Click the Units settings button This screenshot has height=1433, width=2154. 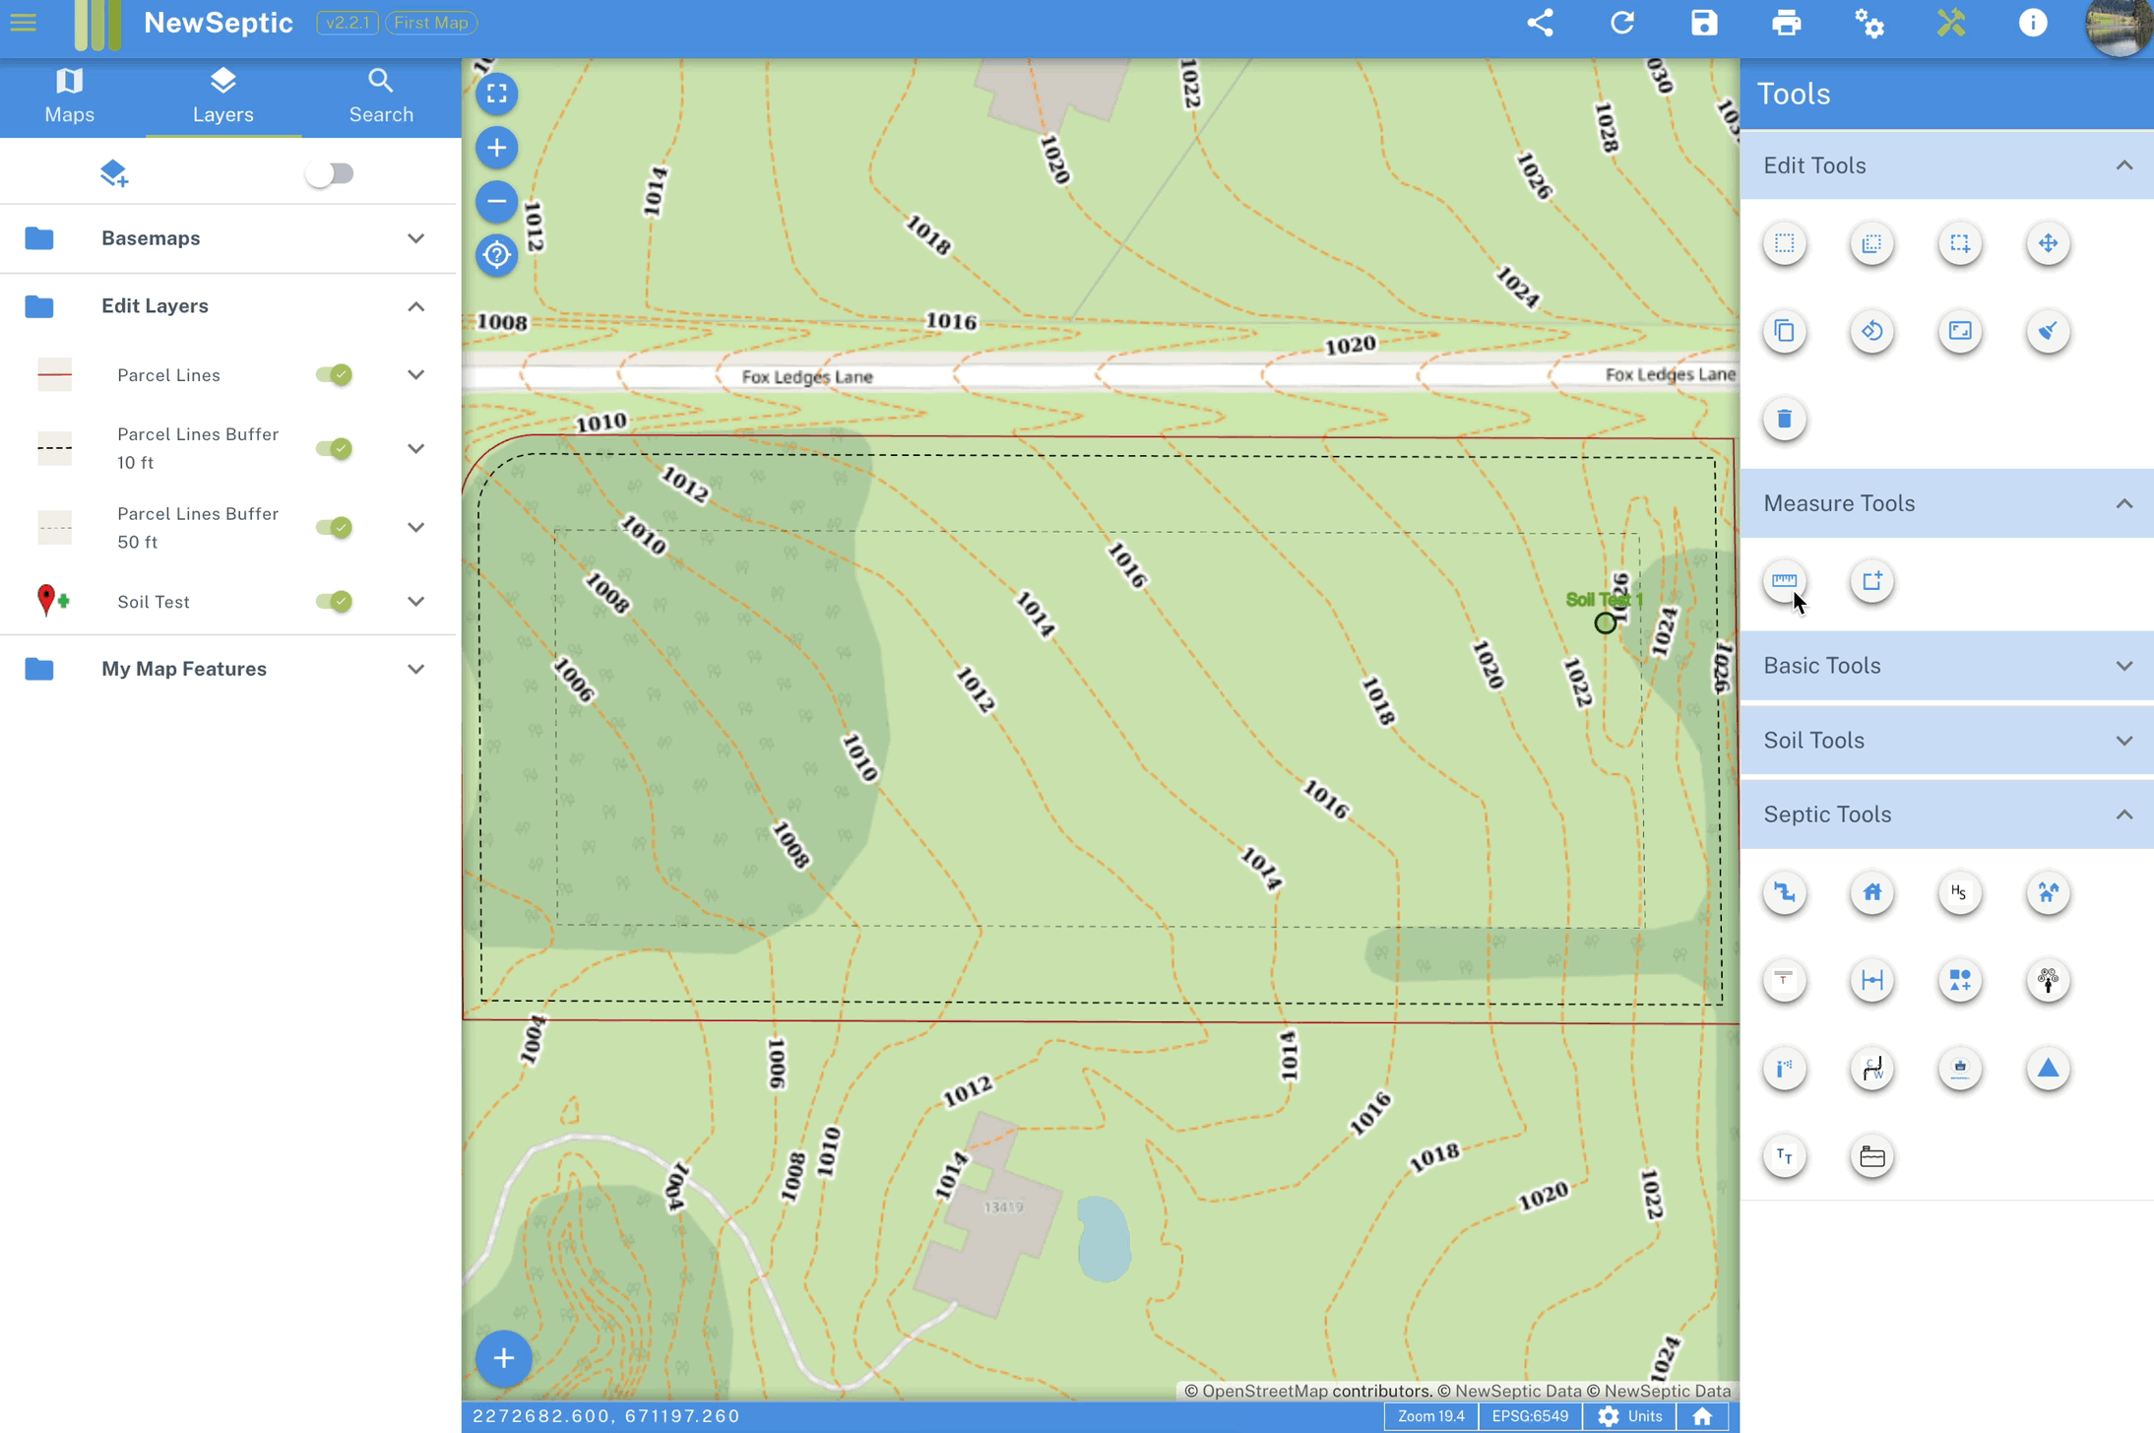(x=1630, y=1416)
